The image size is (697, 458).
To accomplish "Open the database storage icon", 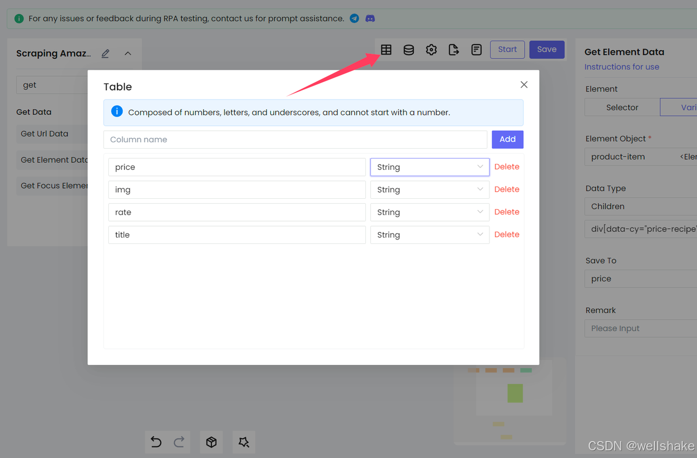I will 408,50.
